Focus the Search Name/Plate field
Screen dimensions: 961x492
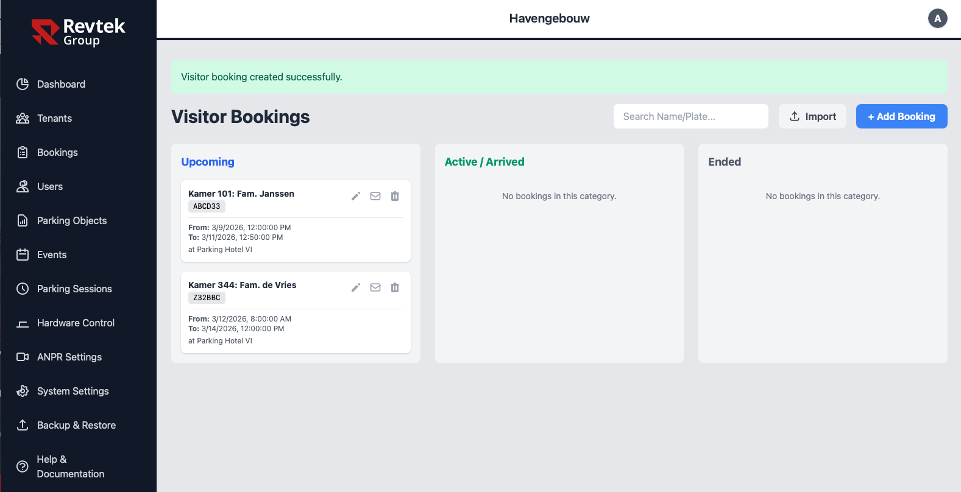tap(690, 116)
